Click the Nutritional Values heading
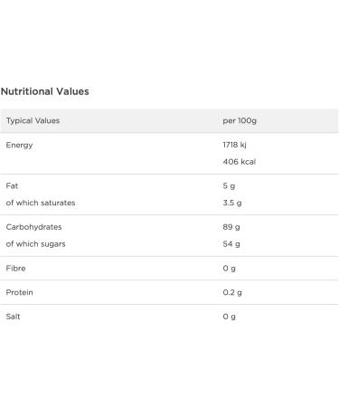Viewport: 339px width, 407px height. (45, 91)
